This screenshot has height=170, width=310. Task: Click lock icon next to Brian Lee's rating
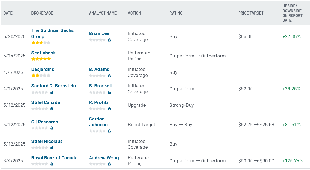click(x=109, y=40)
